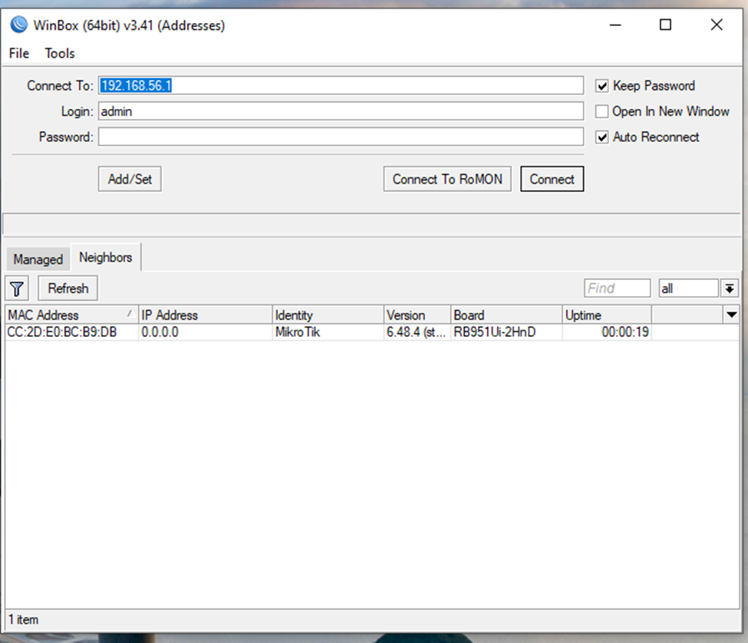Click the WinBox logo in the title bar
The width and height of the screenshot is (748, 643).
18,25
